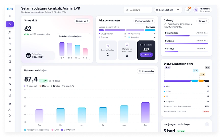Click the Surabaya progress bar
Viewport: 222px width, 139px height.
click(186, 52)
